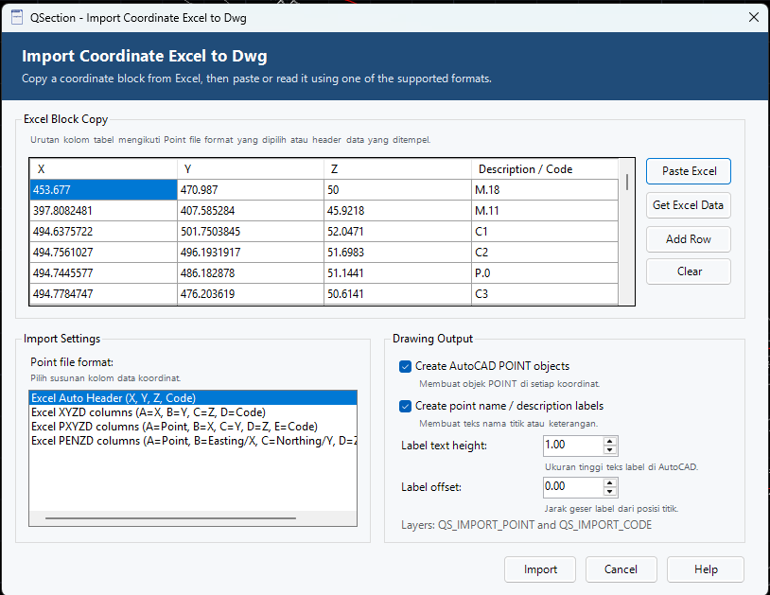
Task: Select Excel Auto Header (X, Y, Z, Code) format
Action: (x=193, y=397)
